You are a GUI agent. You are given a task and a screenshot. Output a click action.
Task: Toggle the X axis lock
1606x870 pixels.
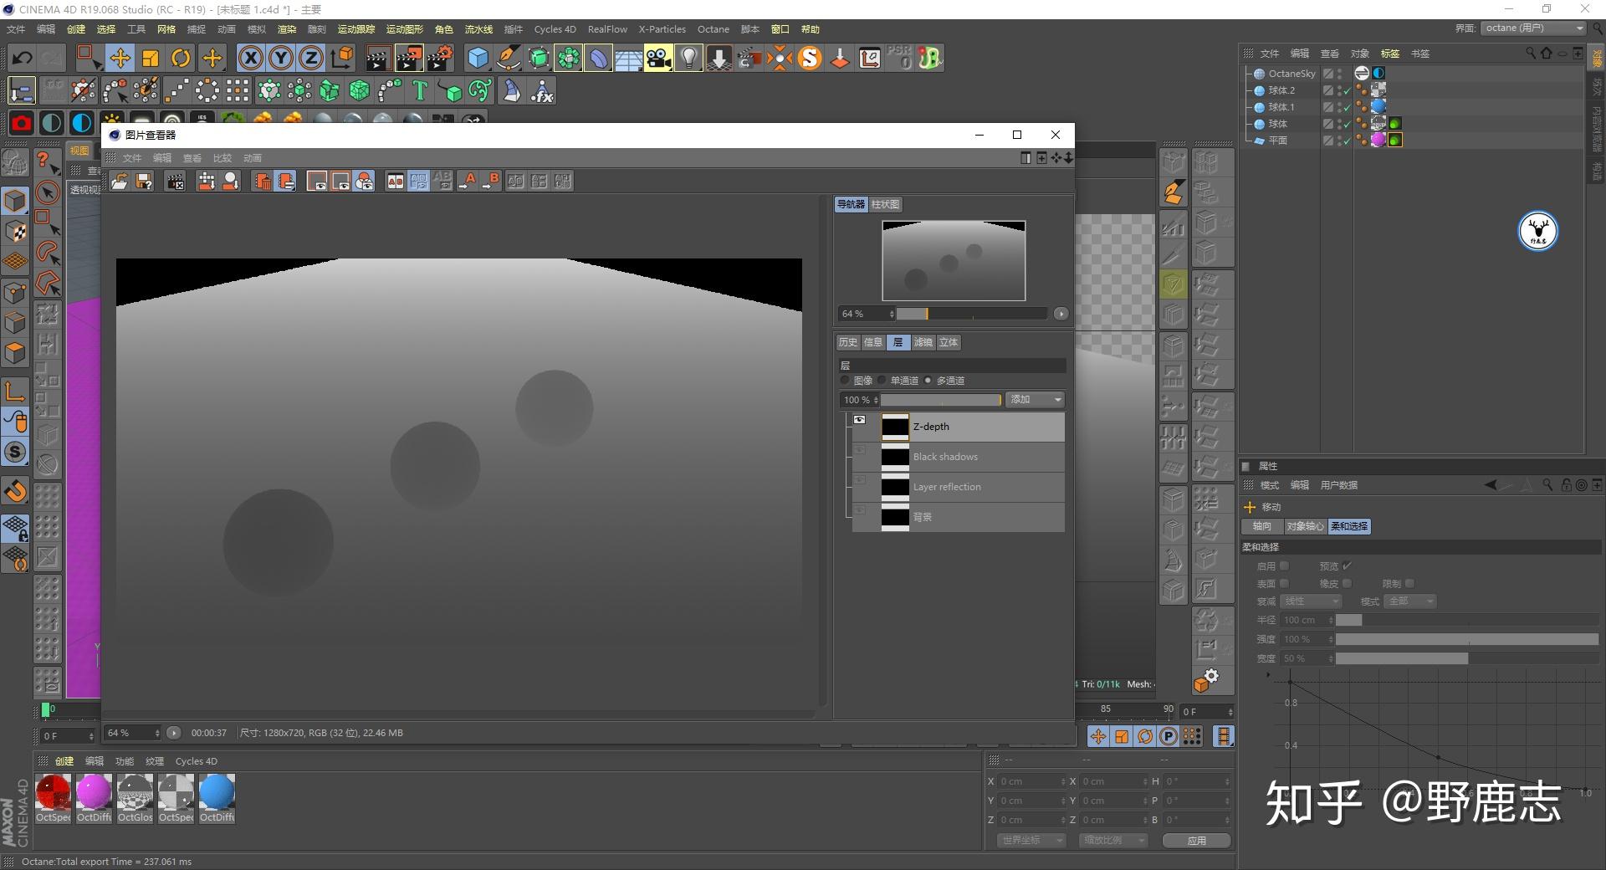pyautogui.click(x=250, y=58)
